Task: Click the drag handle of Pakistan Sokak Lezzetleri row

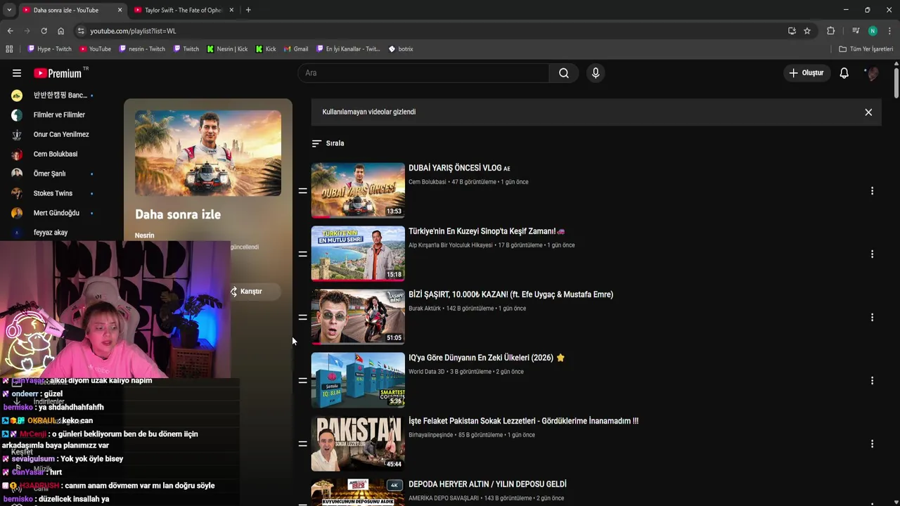Action: coord(303,443)
